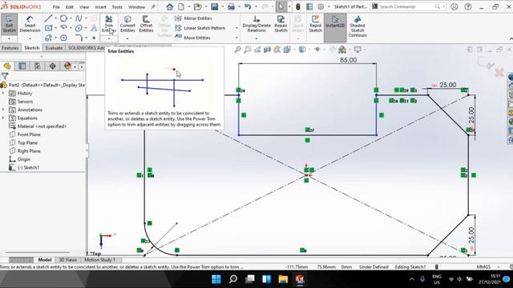Select the Line sketch tool

click(x=48, y=18)
